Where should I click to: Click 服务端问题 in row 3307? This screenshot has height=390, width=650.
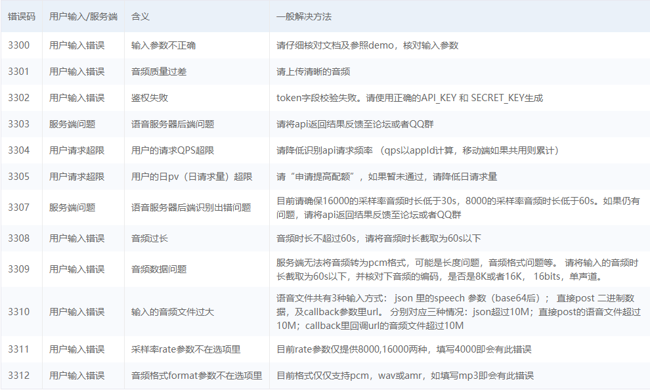pos(72,207)
